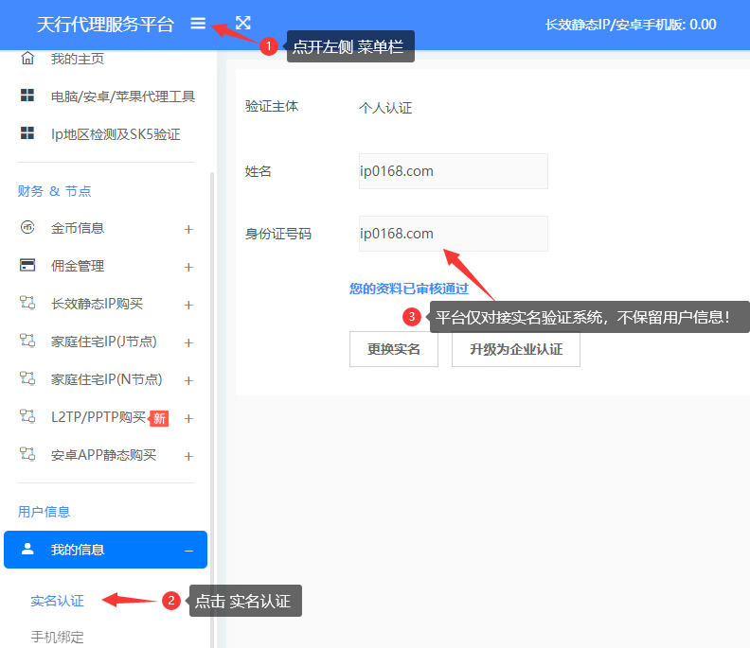750x648 pixels.
Task: Click the coin icon beside 金币信息
Action: point(27,228)
